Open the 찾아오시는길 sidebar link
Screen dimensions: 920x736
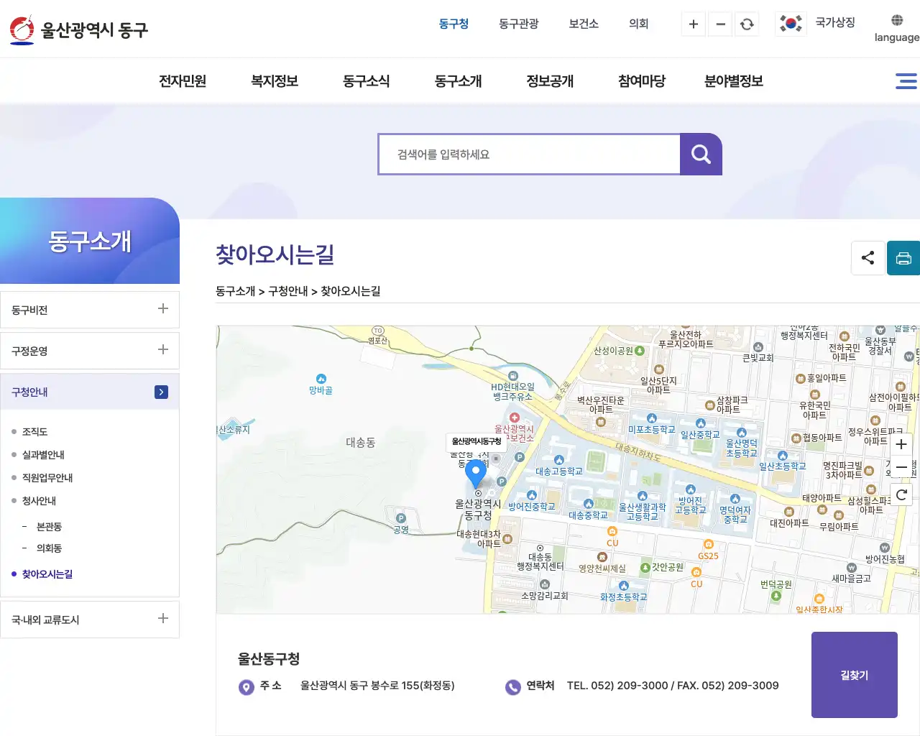(47, 574)
